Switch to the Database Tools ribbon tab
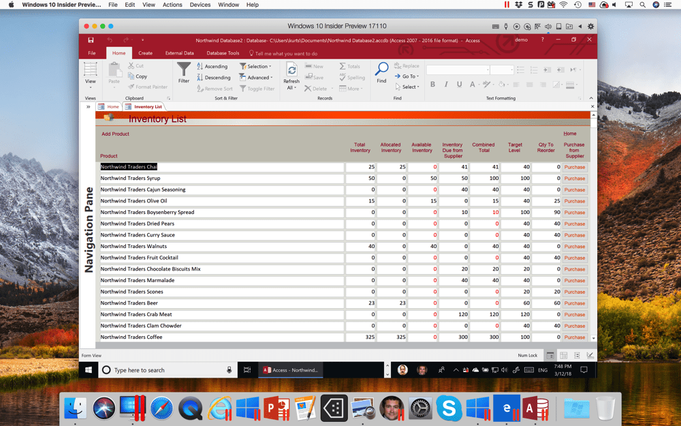Screen dimensions: 681x426 point(223,52)
